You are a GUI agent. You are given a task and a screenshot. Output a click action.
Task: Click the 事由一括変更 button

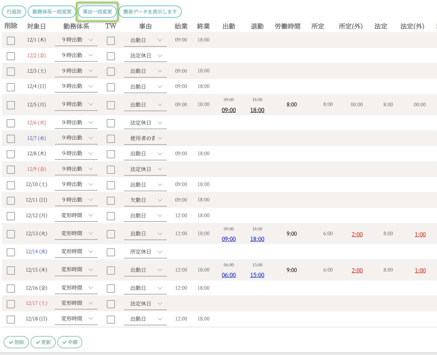tap(97, 12)
